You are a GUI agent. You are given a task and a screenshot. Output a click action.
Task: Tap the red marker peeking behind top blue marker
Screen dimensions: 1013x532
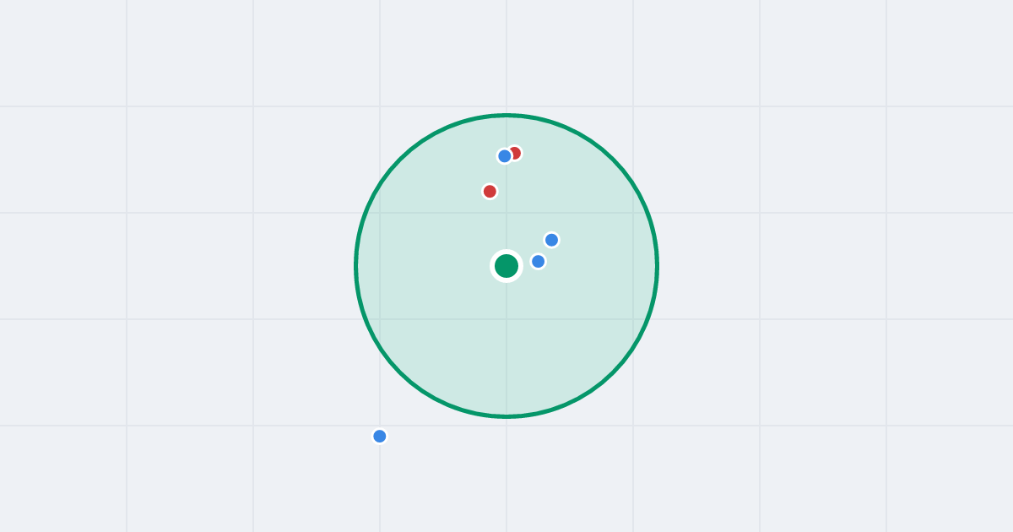(x=517, y=152)
